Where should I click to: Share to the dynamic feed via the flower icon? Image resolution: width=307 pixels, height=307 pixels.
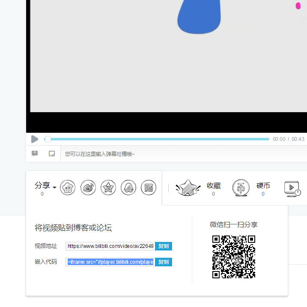[68, 188]
